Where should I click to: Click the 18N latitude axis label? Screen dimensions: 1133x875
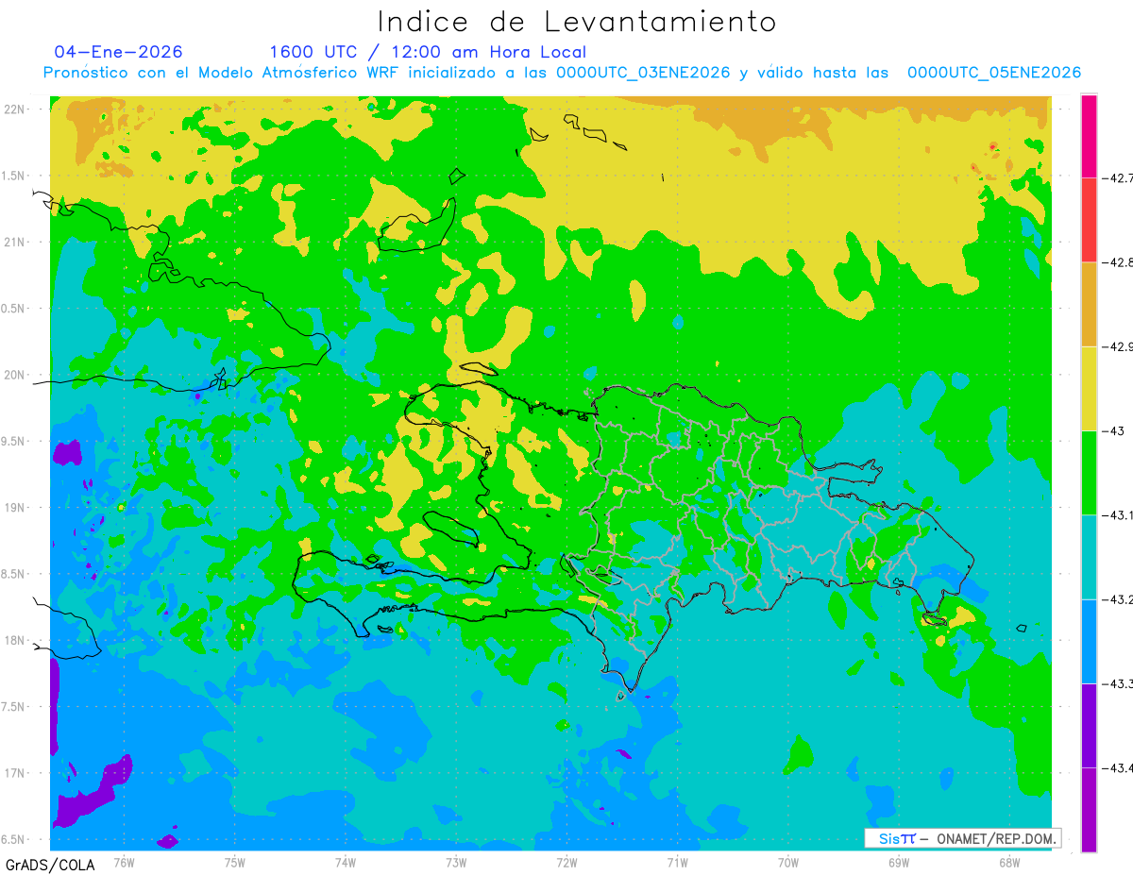(15, 640)
